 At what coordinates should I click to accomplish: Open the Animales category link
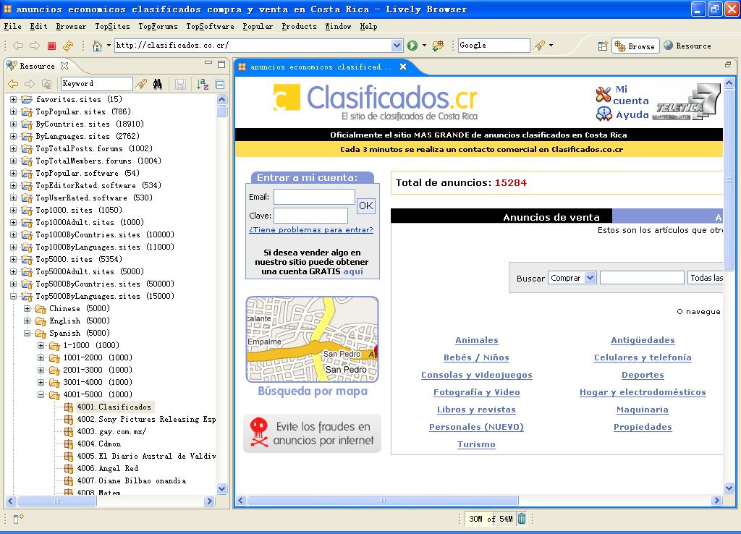pyautogui.click(x=476, y=340)
